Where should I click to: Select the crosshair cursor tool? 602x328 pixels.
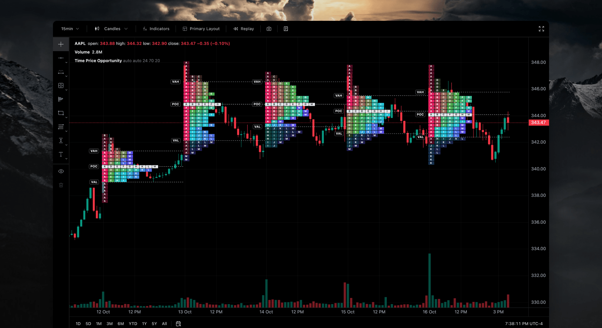coord(61,44)
